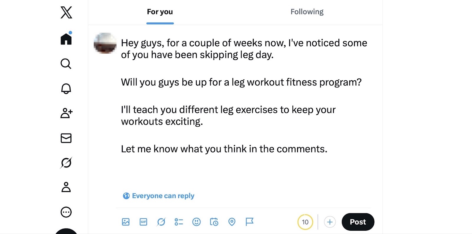Insert an emoji into the reply

[x=196, y=222]
